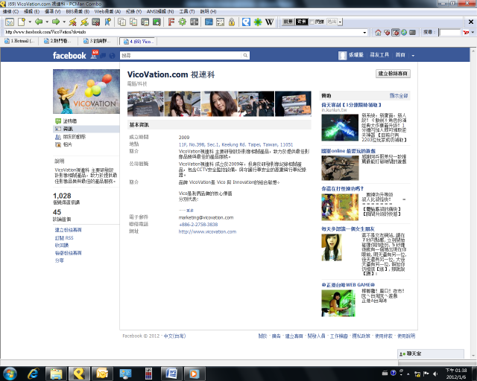Pick the foreground color swatch
477x381 pixels.
288,22
